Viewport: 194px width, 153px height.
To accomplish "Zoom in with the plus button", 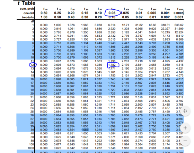I will (185, 128).
